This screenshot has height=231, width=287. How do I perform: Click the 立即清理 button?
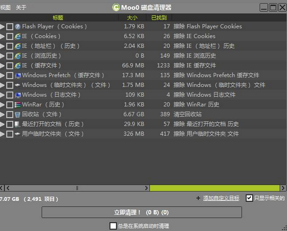tap(142, 212)
